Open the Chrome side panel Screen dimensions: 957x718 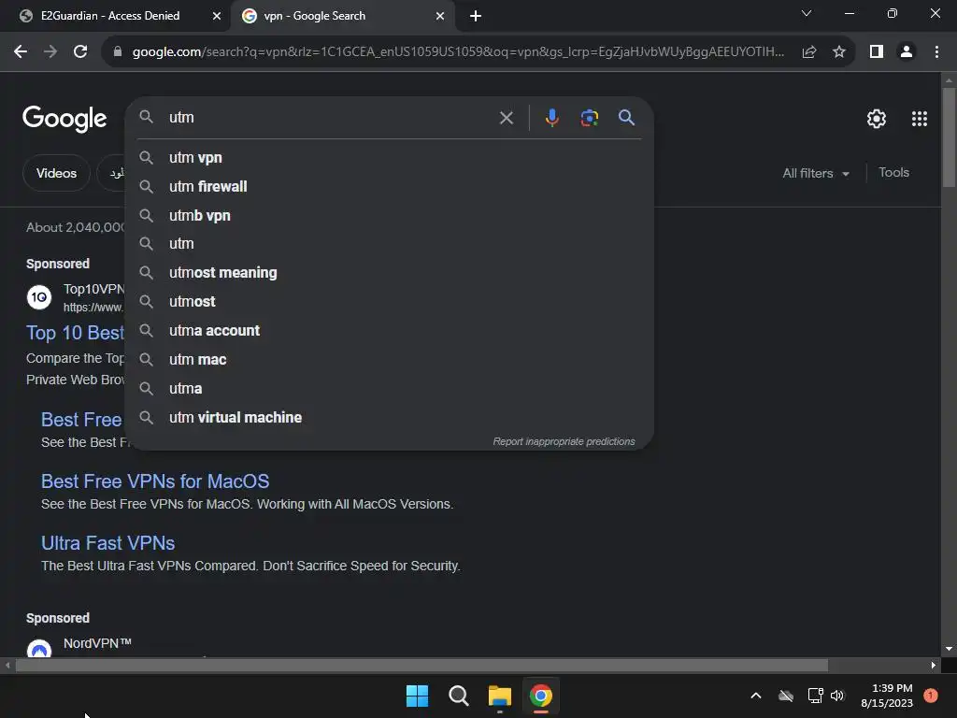pyautogui.click(x=877, y=52)
